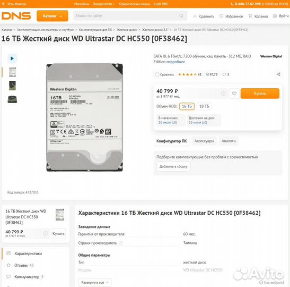Switch to Конфигуратор ПК tab

(x=172, y=141)
